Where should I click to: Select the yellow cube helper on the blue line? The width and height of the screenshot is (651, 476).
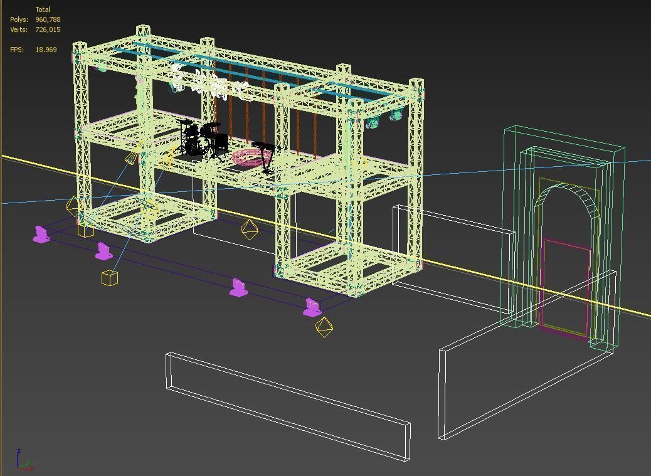click(110, 278)
